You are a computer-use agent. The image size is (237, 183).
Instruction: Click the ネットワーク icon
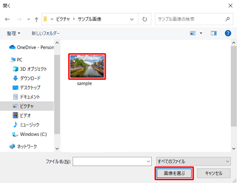12,146
